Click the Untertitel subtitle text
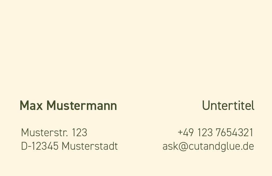 (x=228, y=106)
